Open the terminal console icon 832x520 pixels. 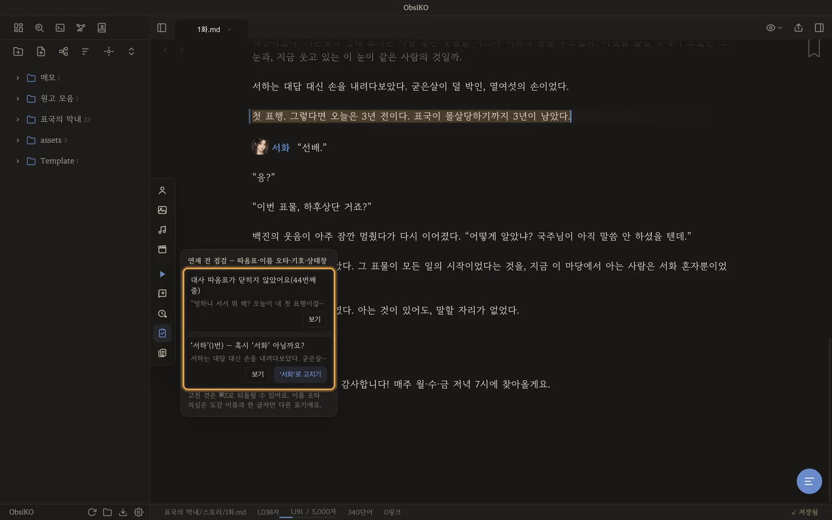(60, 28)
